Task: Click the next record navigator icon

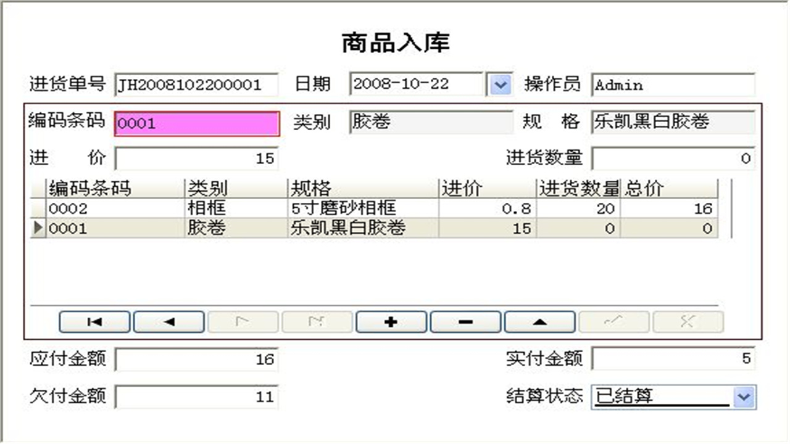Action: click(x=243, y=321)
